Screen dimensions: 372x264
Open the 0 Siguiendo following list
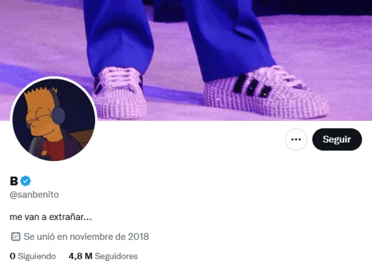[x=33, y=256]
